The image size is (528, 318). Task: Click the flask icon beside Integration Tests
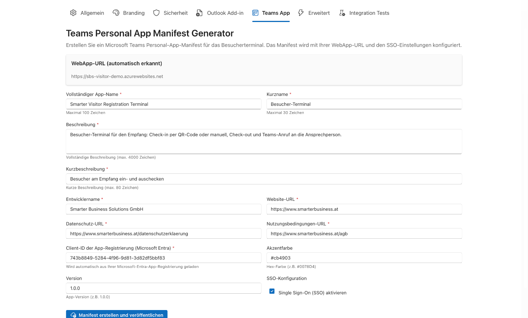[342, 13]
